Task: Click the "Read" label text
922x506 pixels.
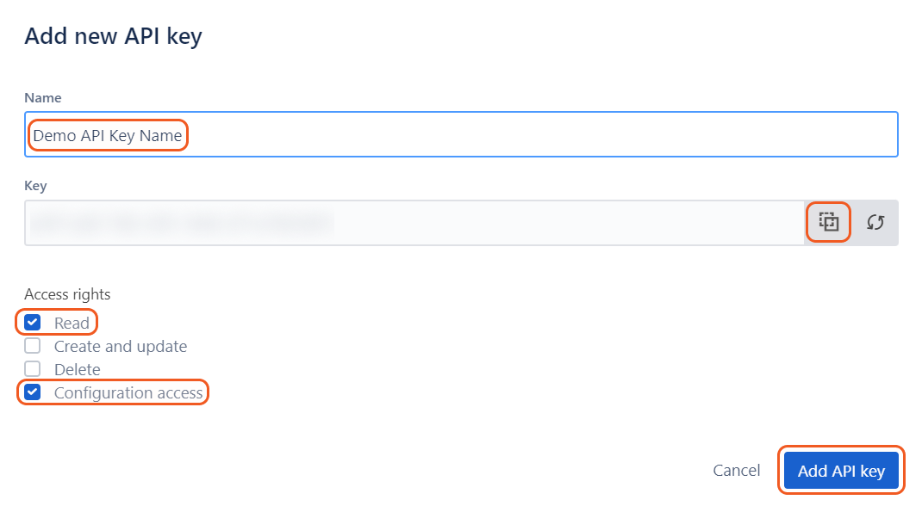Action: 72,324
